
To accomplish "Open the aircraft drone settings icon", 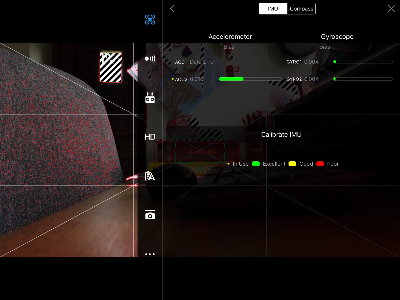I will pos(150,19).
